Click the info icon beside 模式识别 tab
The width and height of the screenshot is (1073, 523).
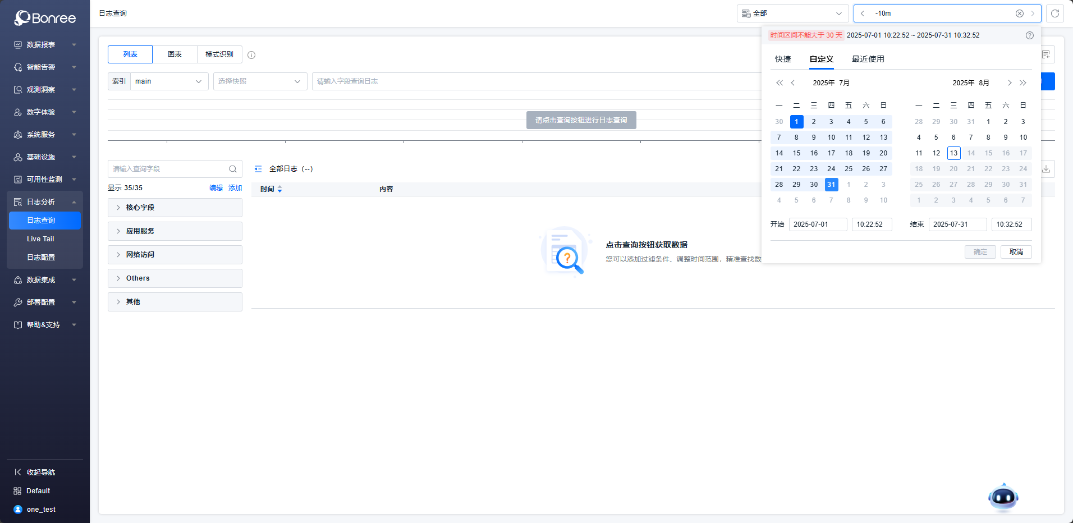(251, 55)
